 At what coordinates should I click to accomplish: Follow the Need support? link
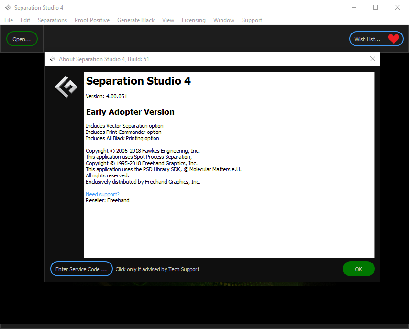102,194
